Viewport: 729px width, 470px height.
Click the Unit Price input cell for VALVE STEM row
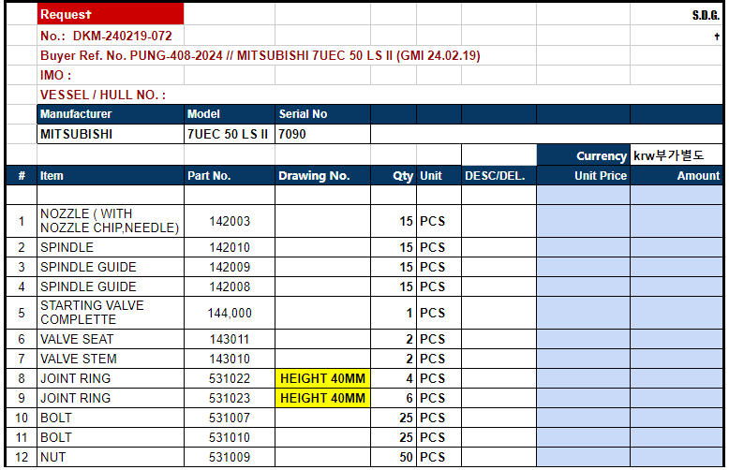pyautogui.click(x=583, y=359)
